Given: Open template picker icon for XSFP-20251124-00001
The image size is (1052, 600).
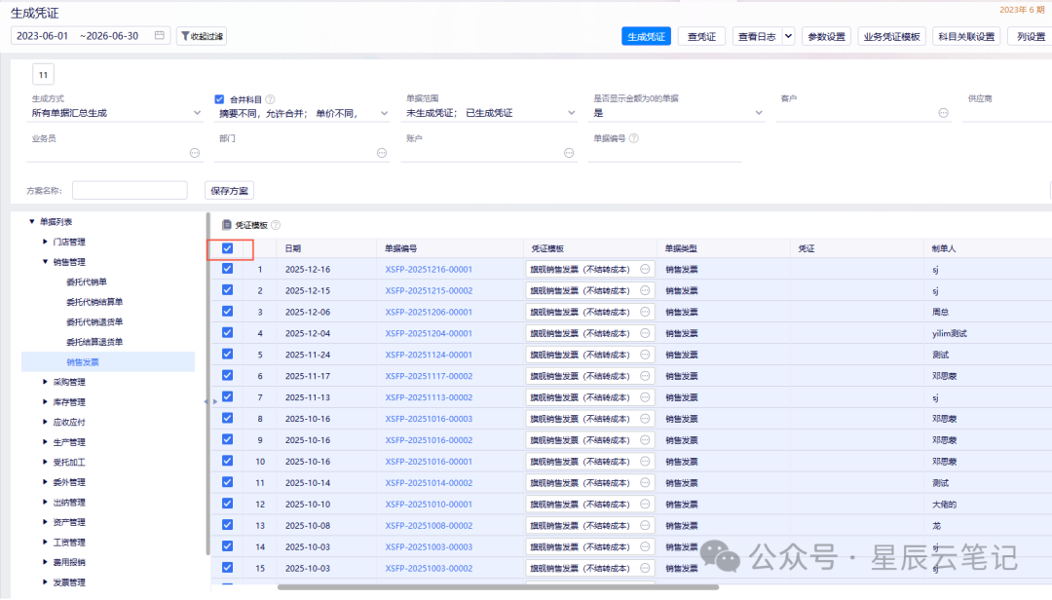Looking at the screenshot, I should pos(645,355).
